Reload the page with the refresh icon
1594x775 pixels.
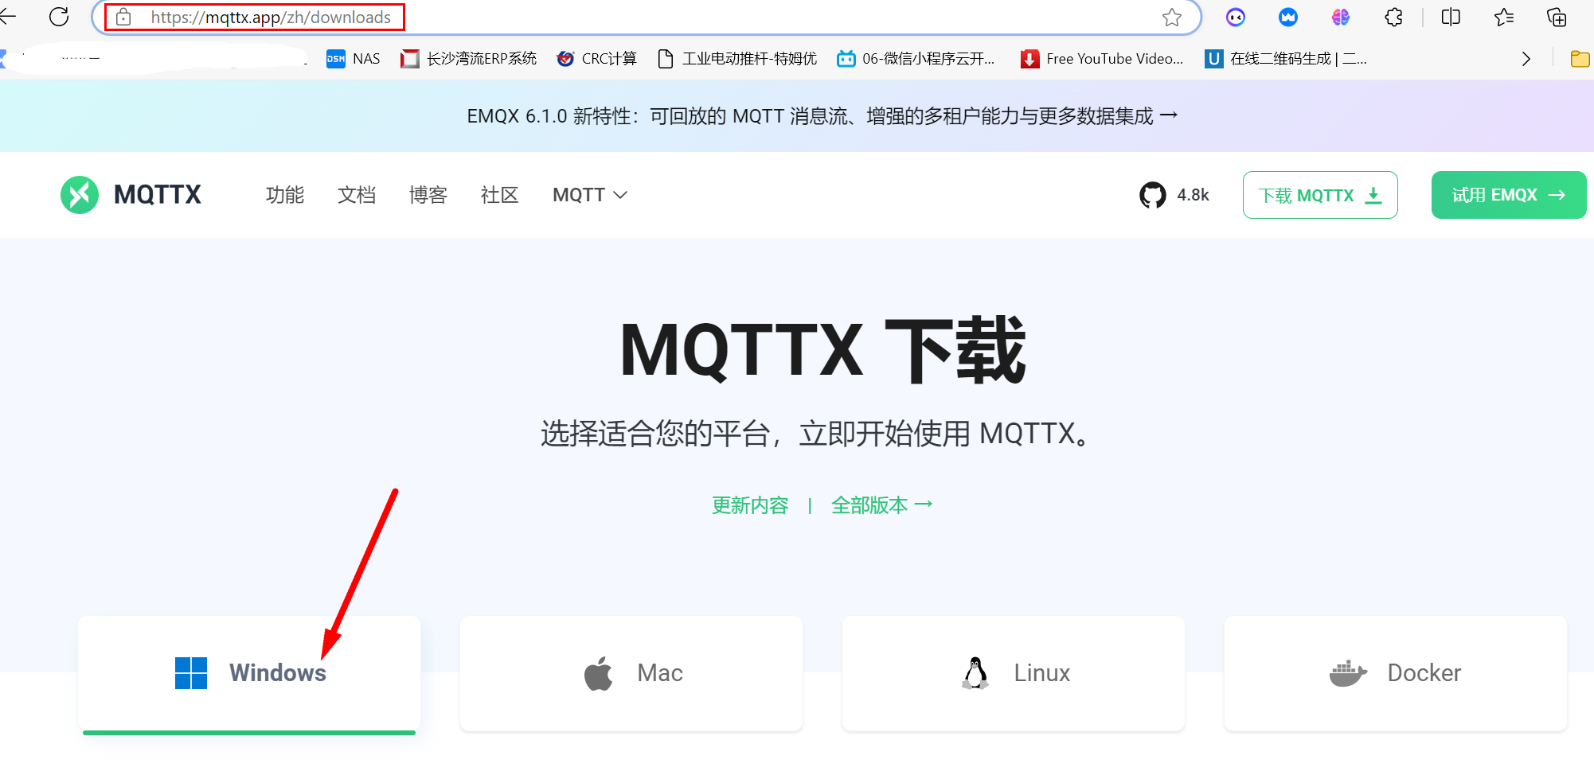point(59,17)
